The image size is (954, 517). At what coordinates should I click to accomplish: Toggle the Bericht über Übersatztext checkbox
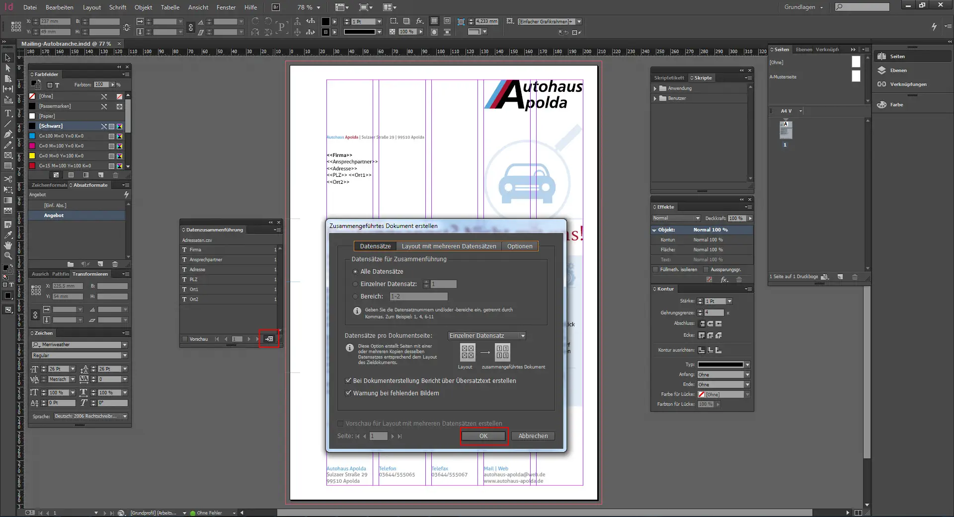pyautogui.click(x=348, y=380)
